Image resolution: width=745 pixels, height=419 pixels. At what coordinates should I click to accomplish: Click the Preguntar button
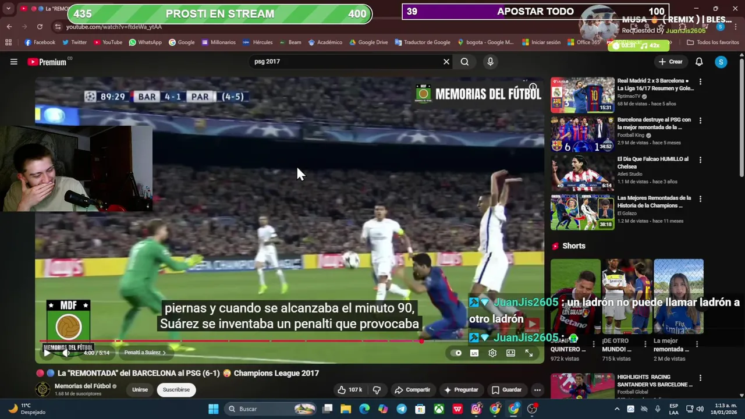pyautogui.click(x=461, y=390)
